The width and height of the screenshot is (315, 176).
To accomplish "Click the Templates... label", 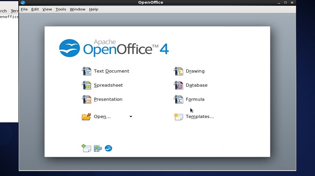I will (200, 117).
